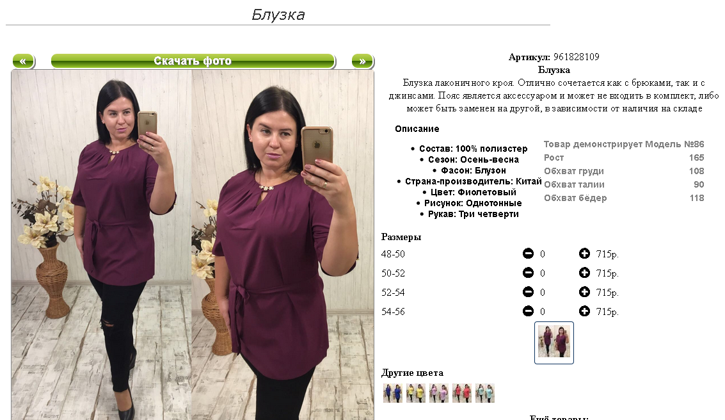Increase quantity for size 48-50

(x=584, y=254)
